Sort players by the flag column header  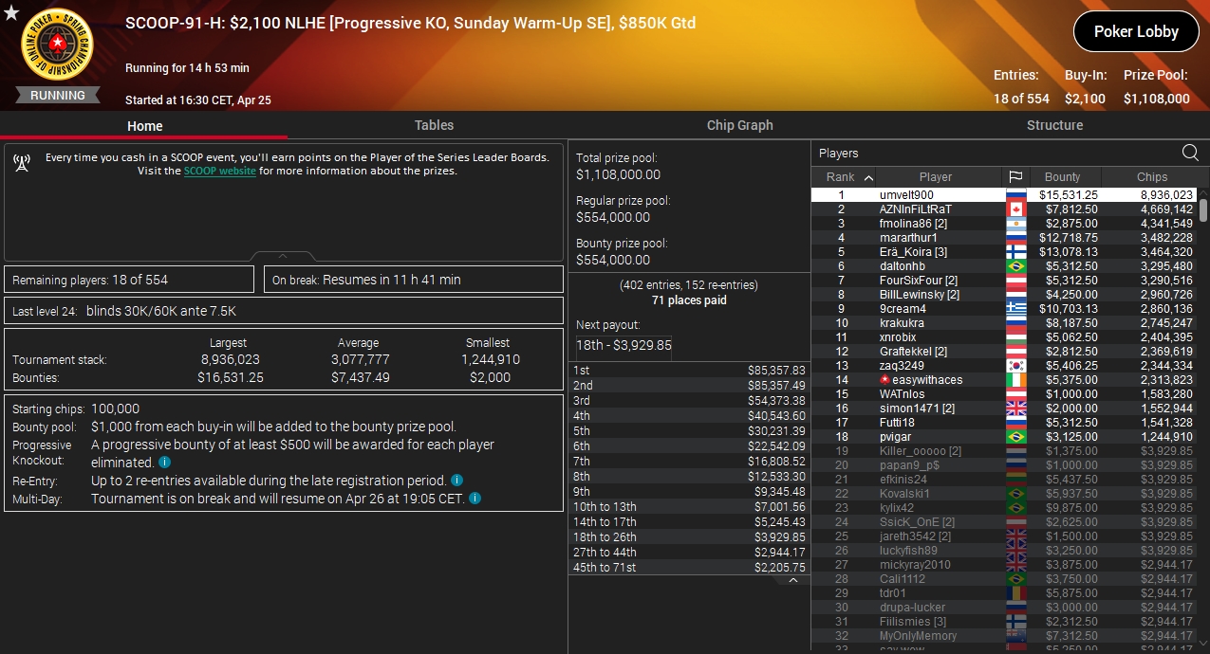coord(1015,177)
